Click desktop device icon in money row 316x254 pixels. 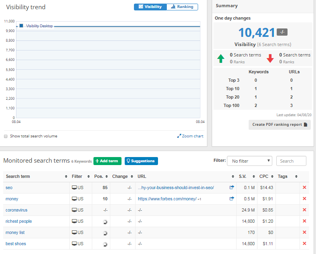click(x=74, y=199)
